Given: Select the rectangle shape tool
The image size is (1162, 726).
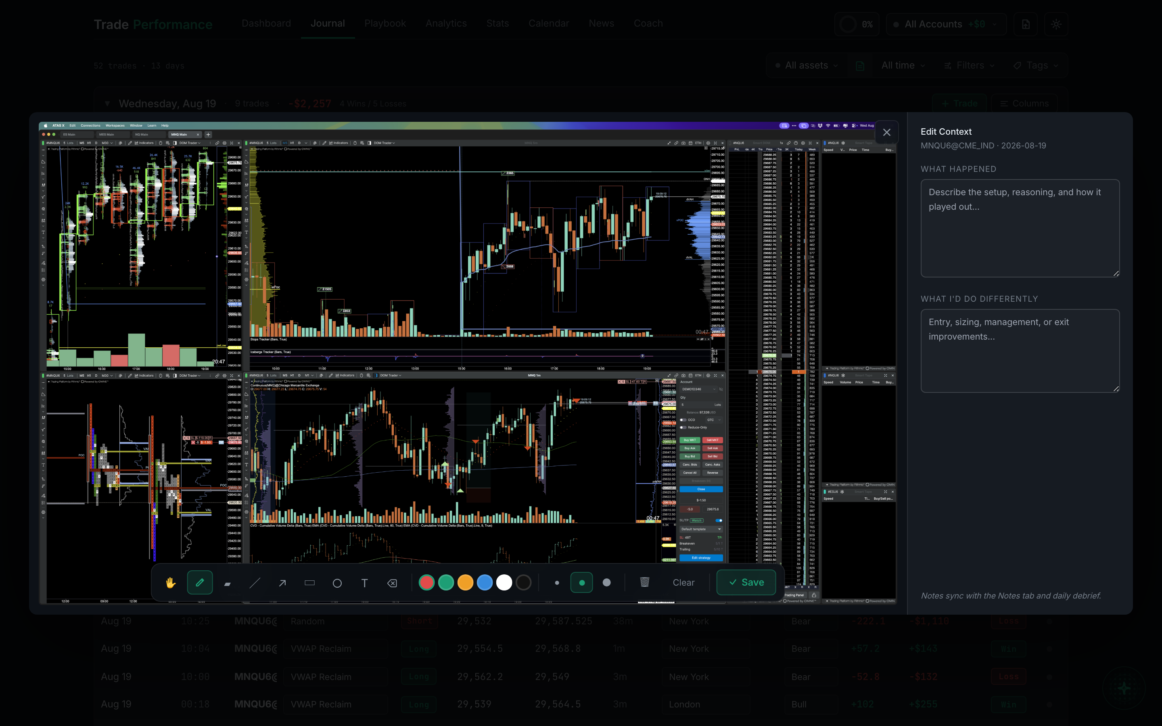Looking at the screenshot, I should pos(310,582).
